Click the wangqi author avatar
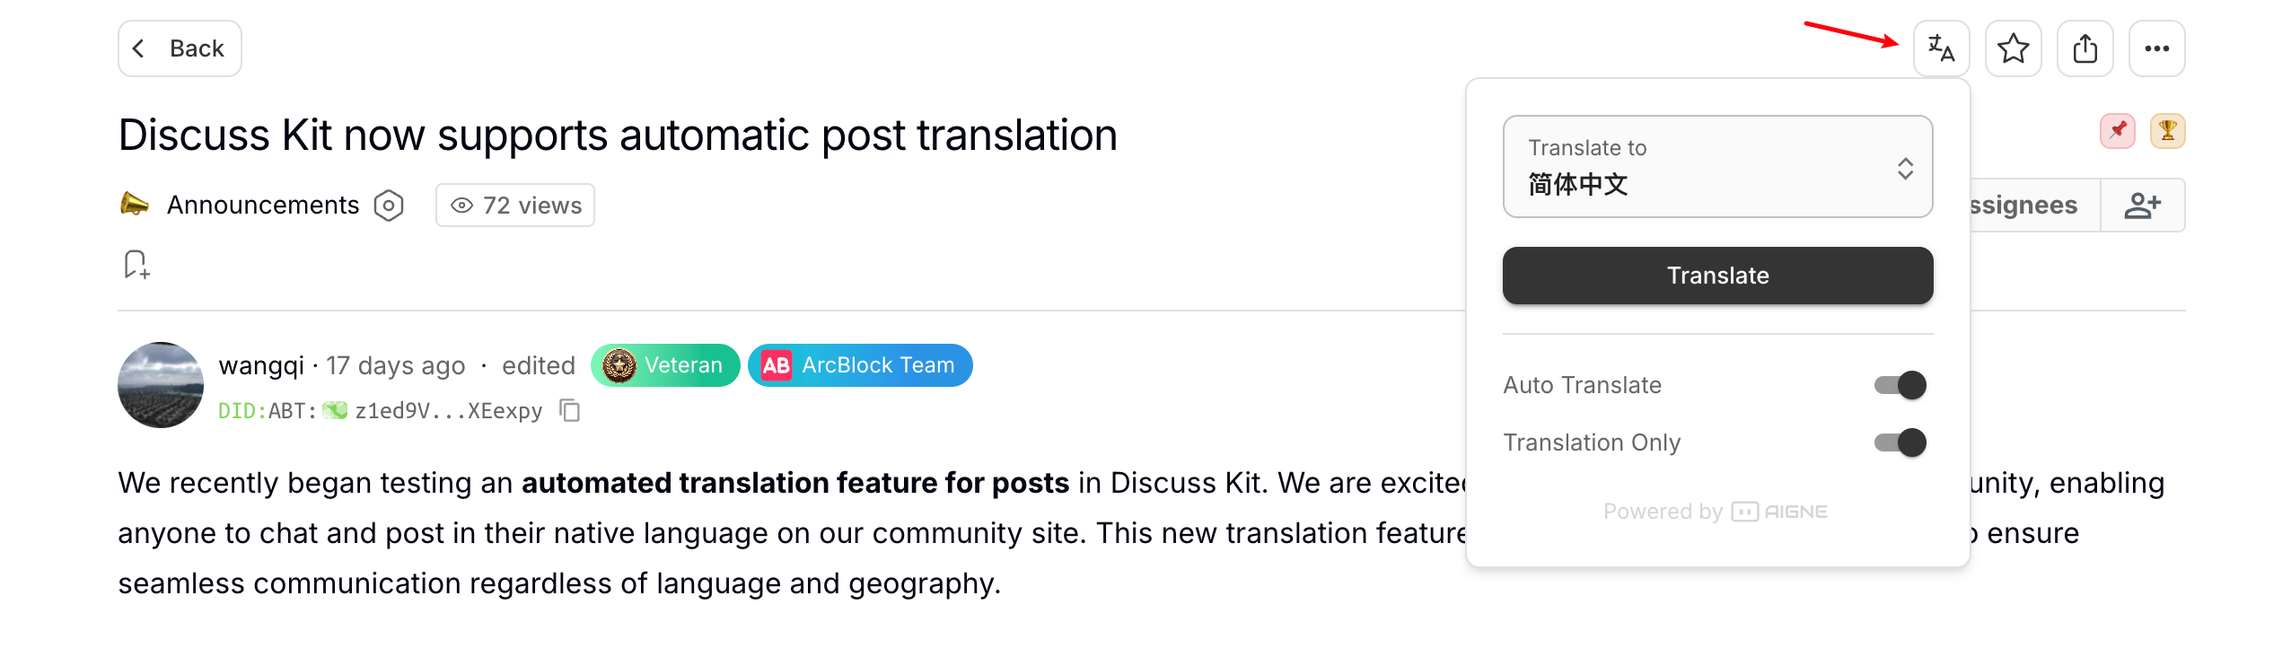Image resolution: width=2291 pixels, height=657 pixels. point(161,385)
